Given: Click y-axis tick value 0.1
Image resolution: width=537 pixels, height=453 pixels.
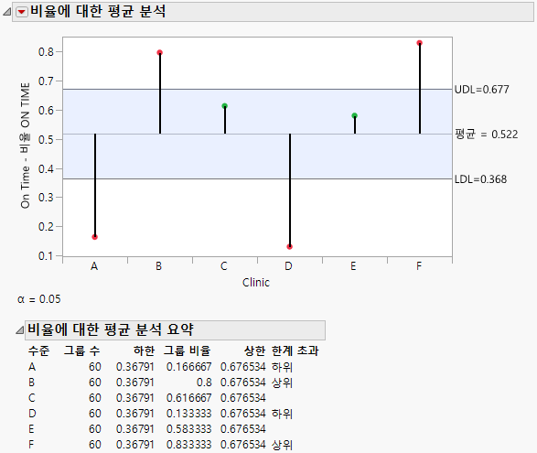Looking at the screenshot, I should tap(46, 256).
